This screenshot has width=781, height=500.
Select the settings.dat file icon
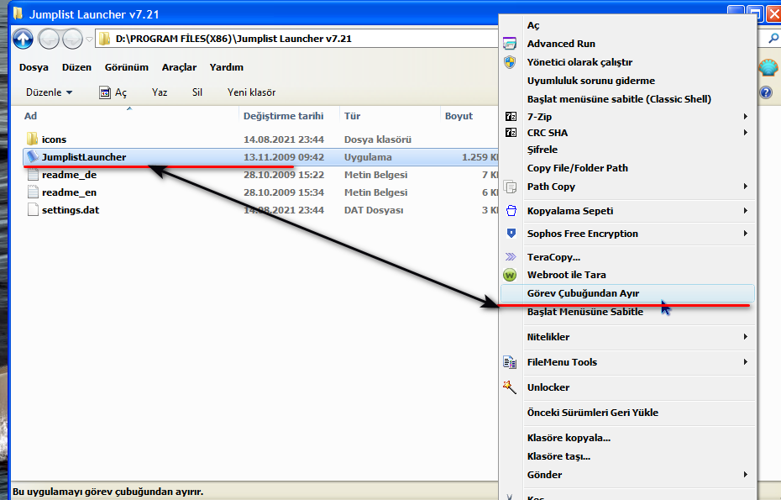(33, 210)
